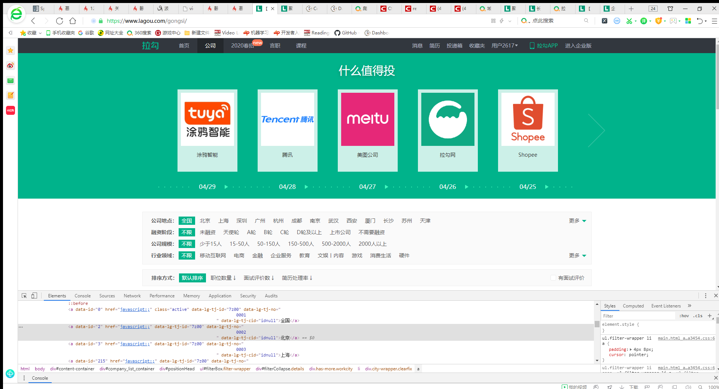Select 移动互联网 industry filter

tap(213, 255)
